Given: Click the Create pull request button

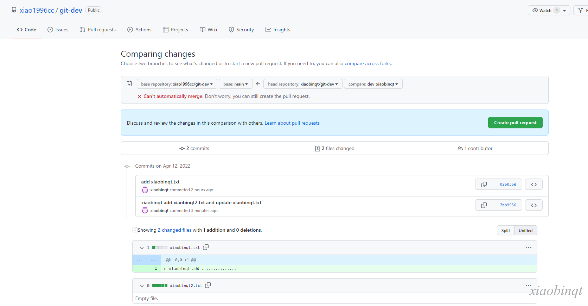Looking at the screenshot, I should coord(515,123).
